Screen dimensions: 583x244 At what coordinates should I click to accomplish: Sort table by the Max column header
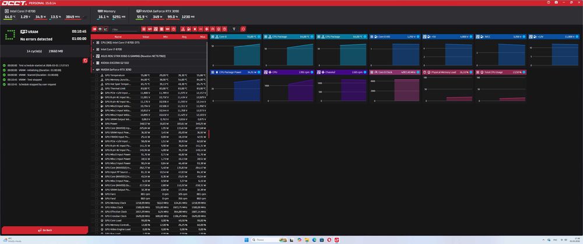coord(203,37)
